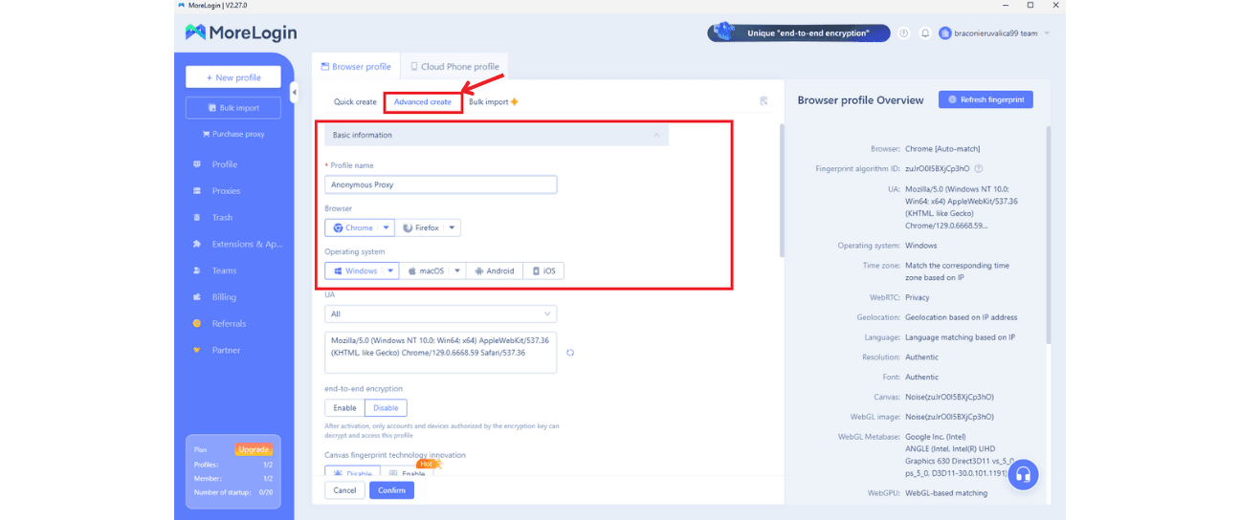The image size is (1240, 520).
Task: Click Cancel at the form bottom
Action: pos(345,490)
